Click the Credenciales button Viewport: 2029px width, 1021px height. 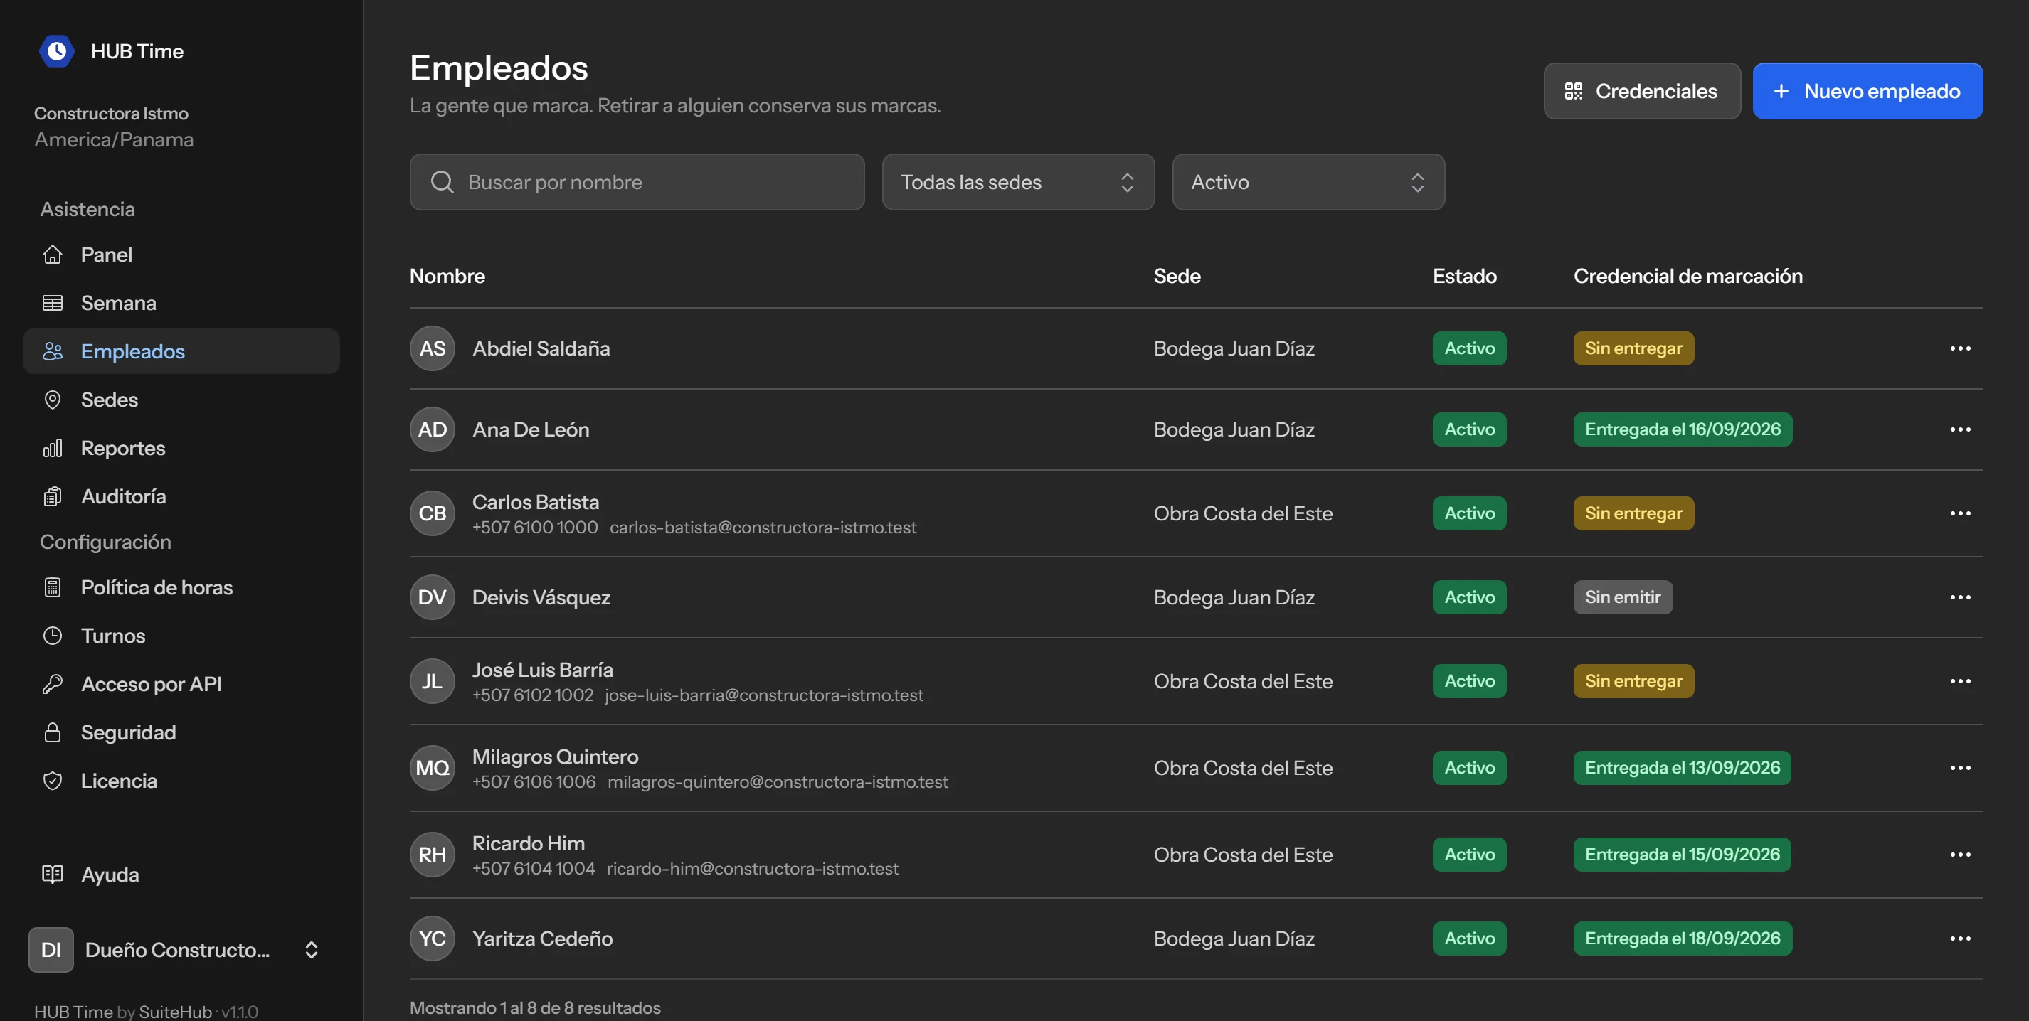(x=1641, y=91)
